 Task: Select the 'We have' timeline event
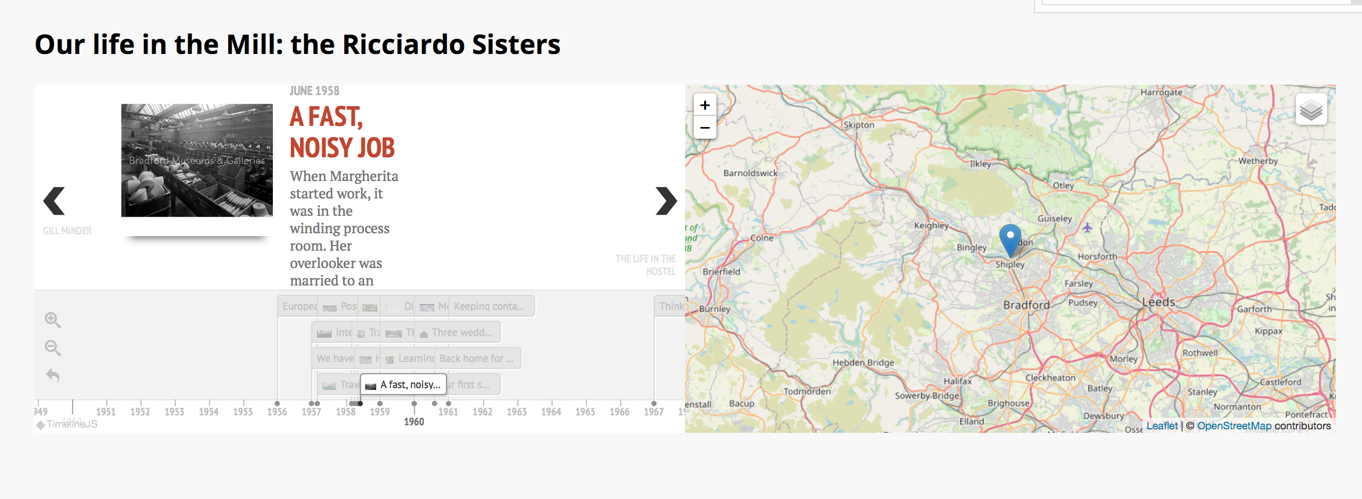point(334,359)
